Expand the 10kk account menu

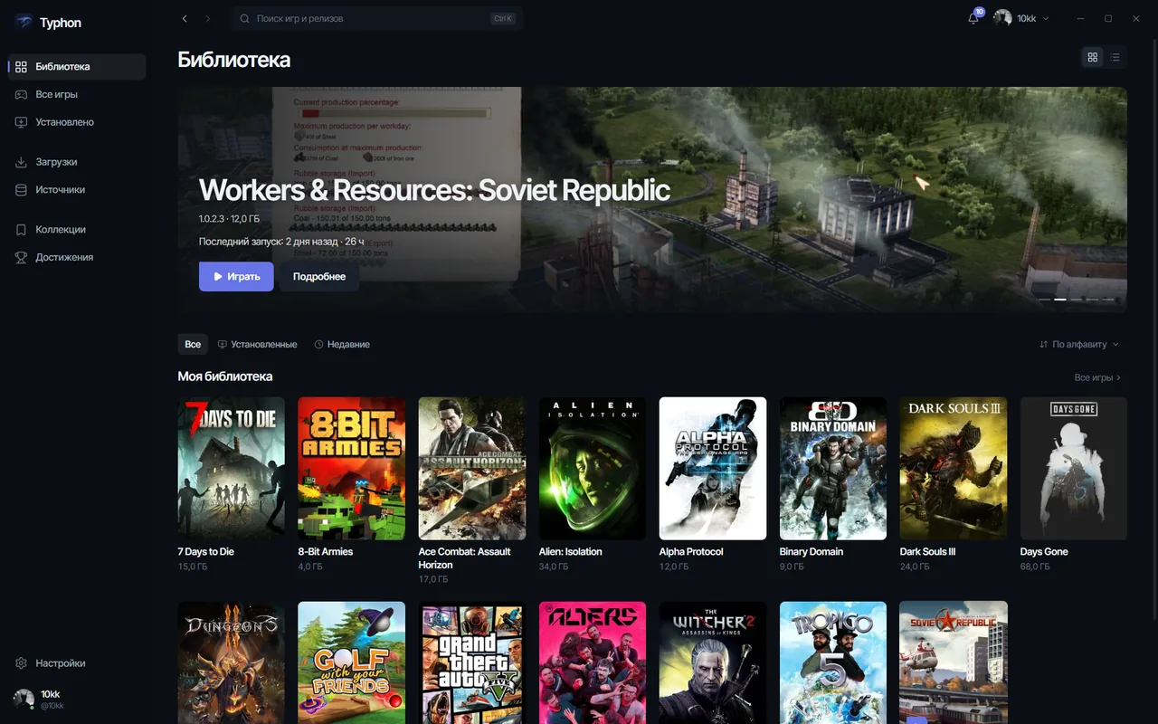[1021, 18]
